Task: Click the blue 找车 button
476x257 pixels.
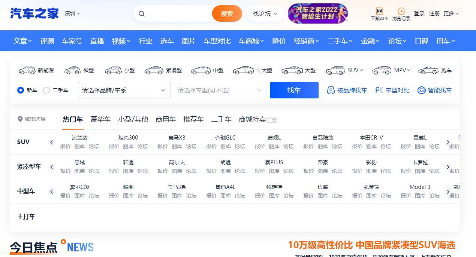Action: pos(294,90)
